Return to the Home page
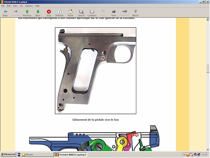 [x=70, y=13]
